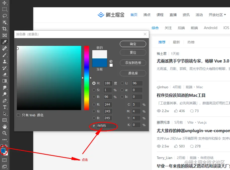Select the Eyedropper tool
Image resolution: width=230 pixels, height=170 pixels.
tap(5, 42)
